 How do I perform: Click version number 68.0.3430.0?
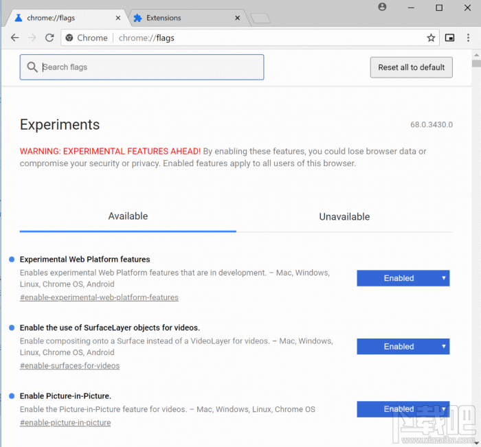click(432, 125)
